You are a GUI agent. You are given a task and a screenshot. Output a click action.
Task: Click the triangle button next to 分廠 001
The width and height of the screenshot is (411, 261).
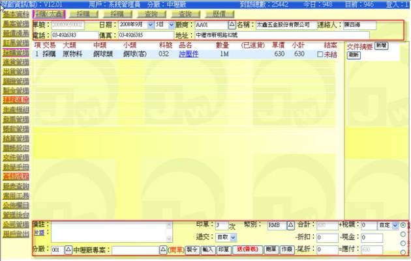point(68,249)
